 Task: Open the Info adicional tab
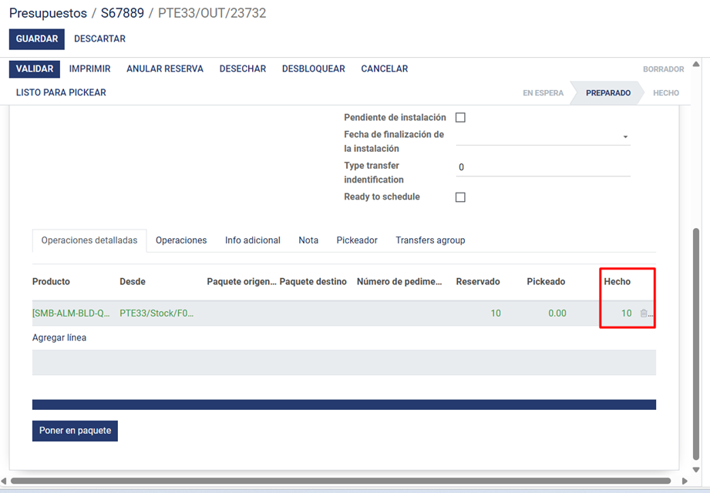pyautogui.click(x=253, y=240)
